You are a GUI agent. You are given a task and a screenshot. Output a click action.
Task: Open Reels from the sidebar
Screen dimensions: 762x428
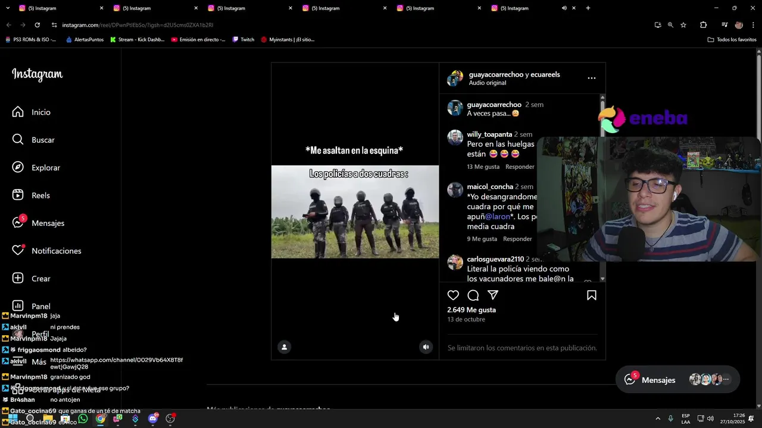tap(31, 195)
